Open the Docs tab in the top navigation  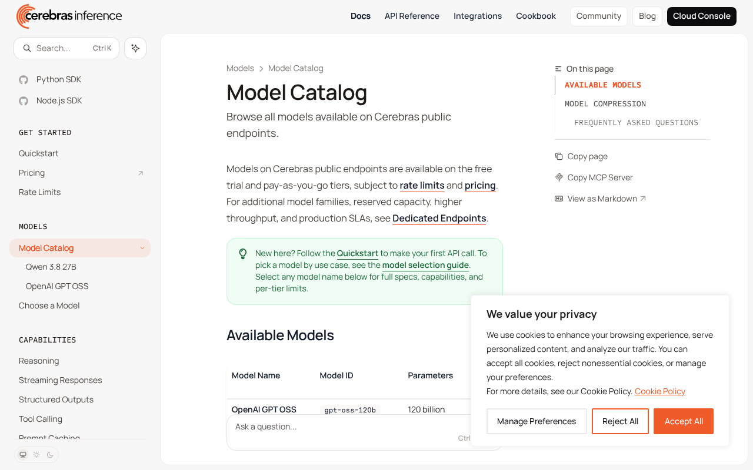click(x=361, y=16)
